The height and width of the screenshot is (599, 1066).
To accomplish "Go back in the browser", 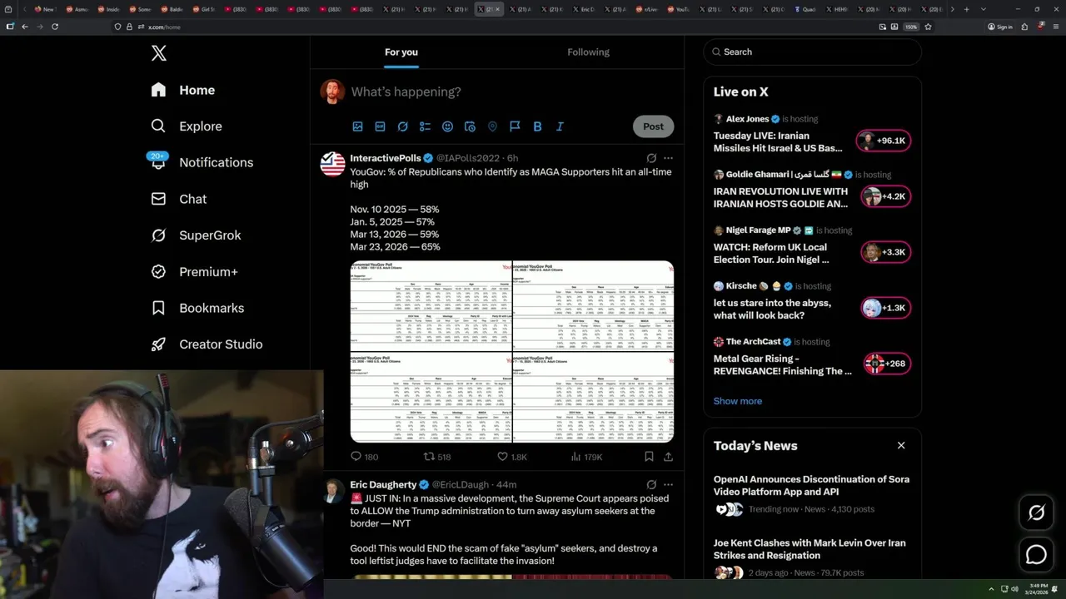I will [x=25, y=27].
